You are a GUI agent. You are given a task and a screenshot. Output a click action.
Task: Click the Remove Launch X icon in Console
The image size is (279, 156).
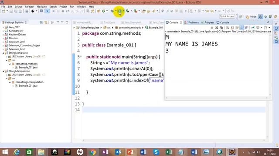(x=217, y=28)
